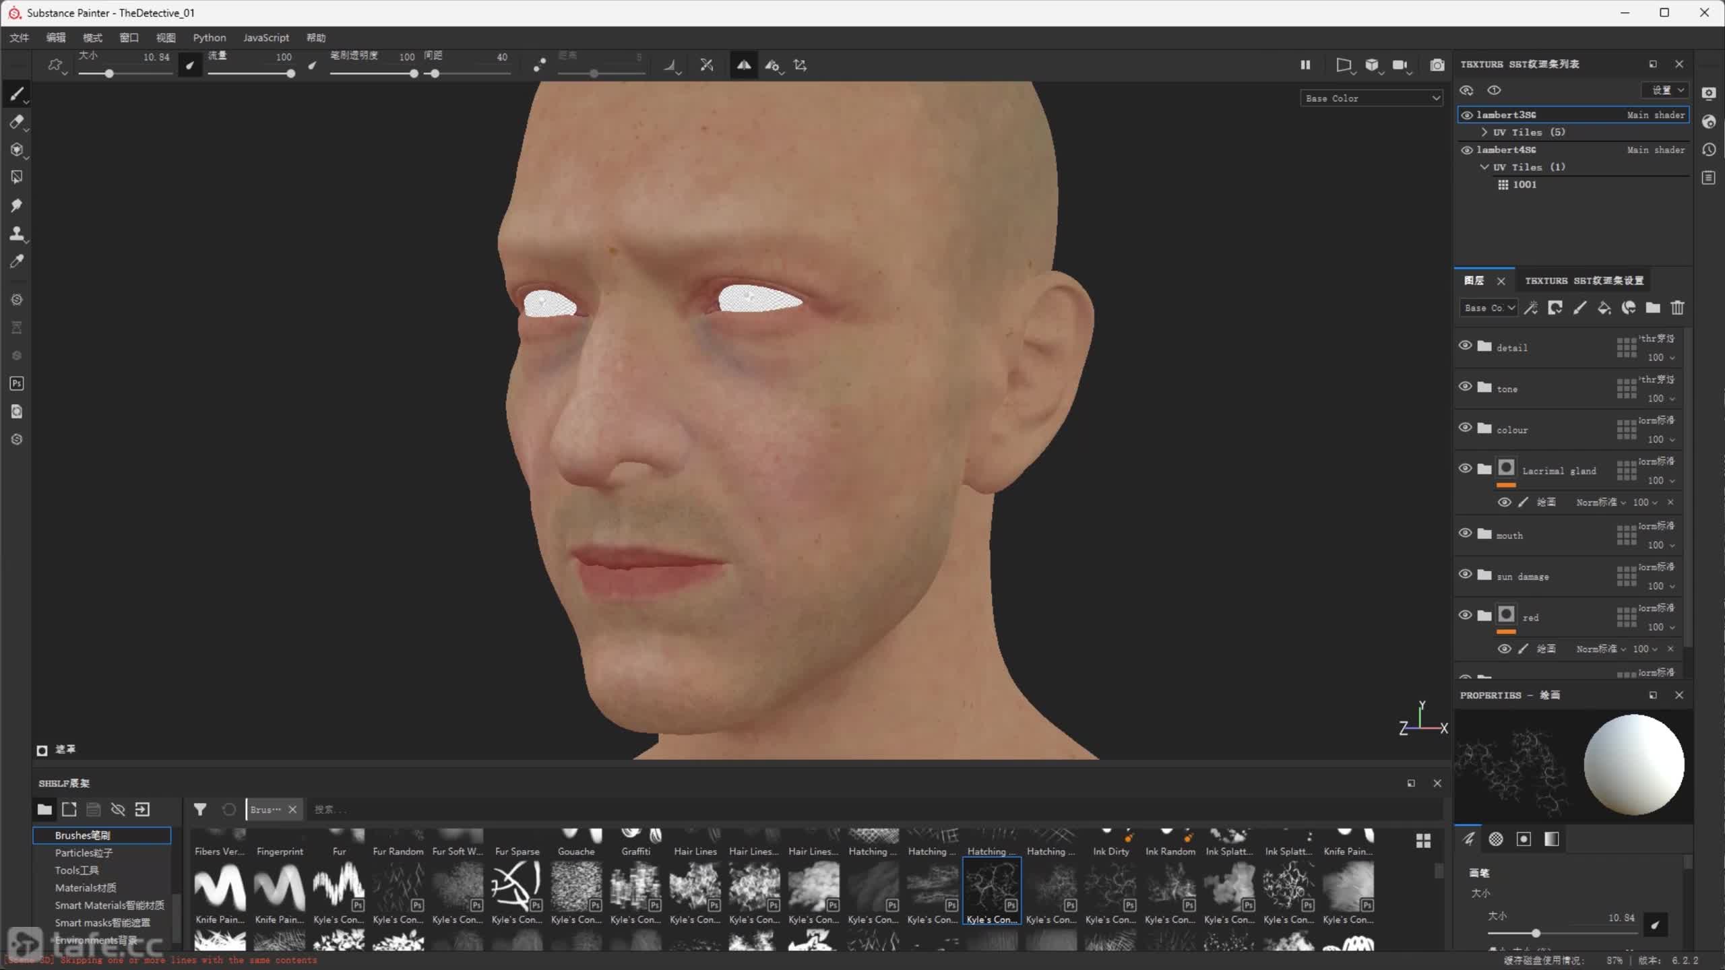The image size is (1725, 970).
Task: Add a new folder in Layers
Action: pos(1653,308)
